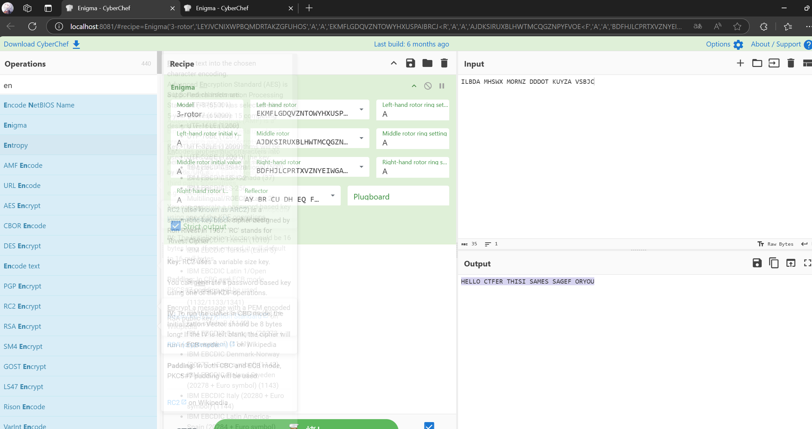Select the GOST Encrypt operation

pyautogui.click(x=78, y=366)
